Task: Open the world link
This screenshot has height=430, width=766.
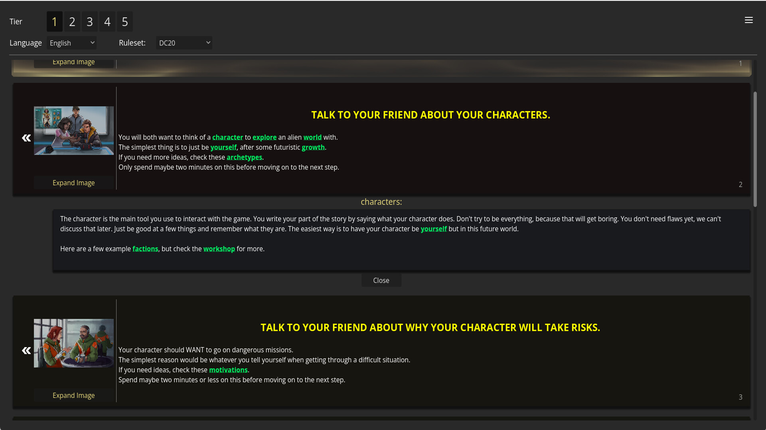Action: tap(312, 137)
